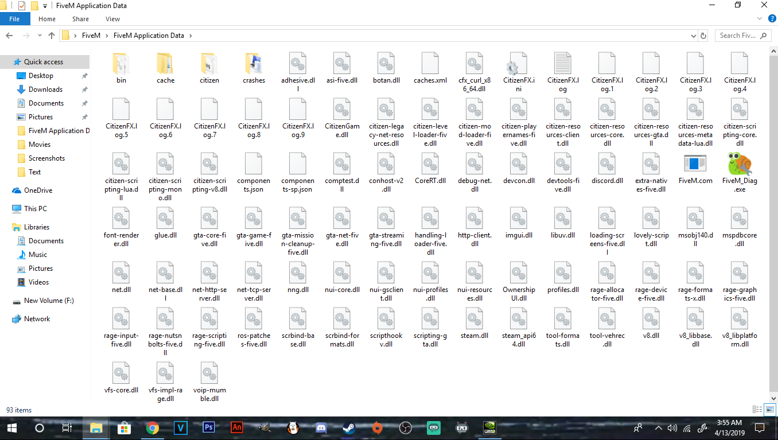778x440 pixels.
Task: Show hidden system tray icons
Action: [658, 428]
